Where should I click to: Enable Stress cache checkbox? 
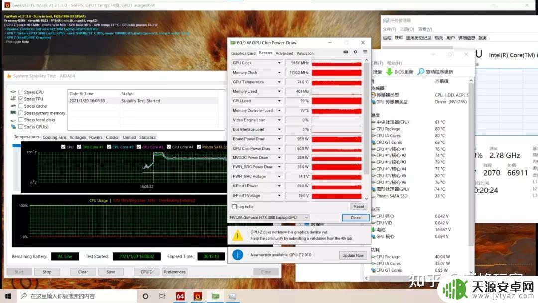click(21, 106)
